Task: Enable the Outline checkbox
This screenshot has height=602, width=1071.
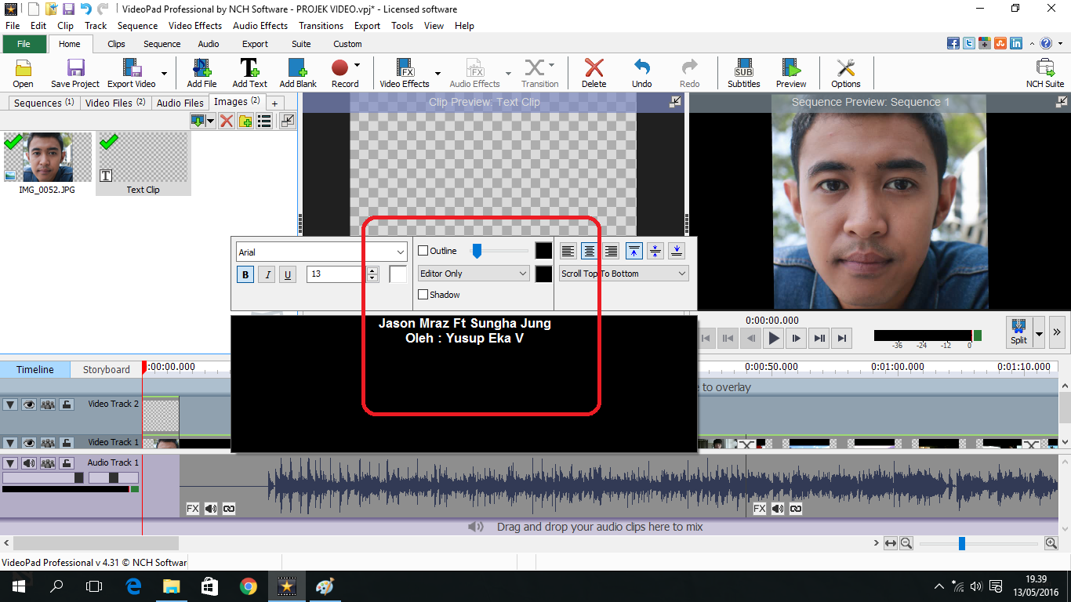Action: 423,251
